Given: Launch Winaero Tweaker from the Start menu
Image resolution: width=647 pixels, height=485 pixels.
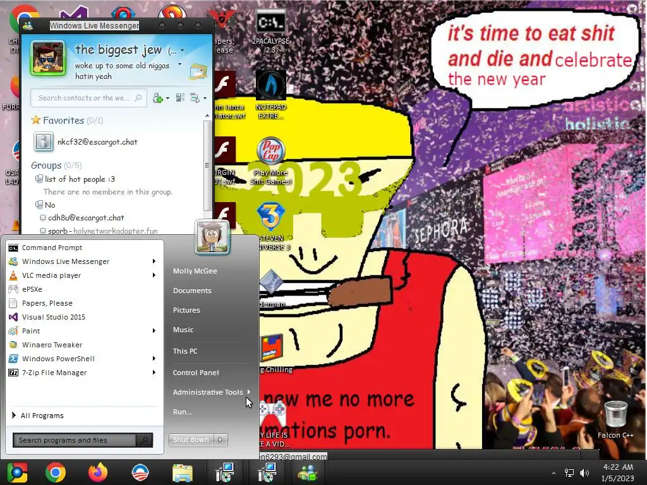Looking at the screenshot, I should tap(85, 345).
